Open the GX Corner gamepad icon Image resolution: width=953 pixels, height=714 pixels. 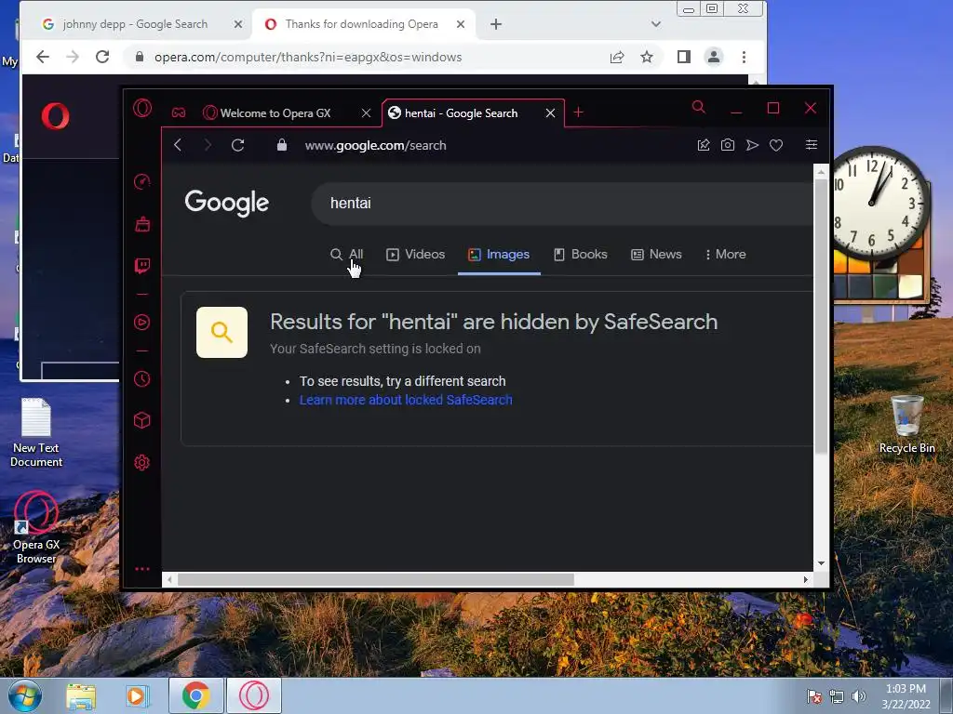178,112
